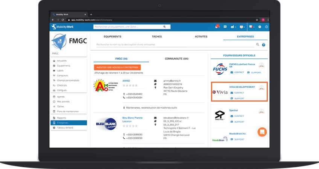Click Support for MondoBrain Inc.
This screenshot has height=169, width=319.
pyautogui.click(x=237, y=139)
